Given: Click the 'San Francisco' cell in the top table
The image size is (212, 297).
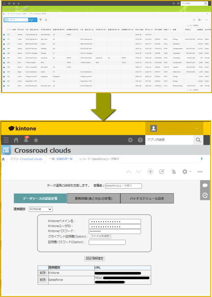Looking at the screenshot, I should (46, 35).
